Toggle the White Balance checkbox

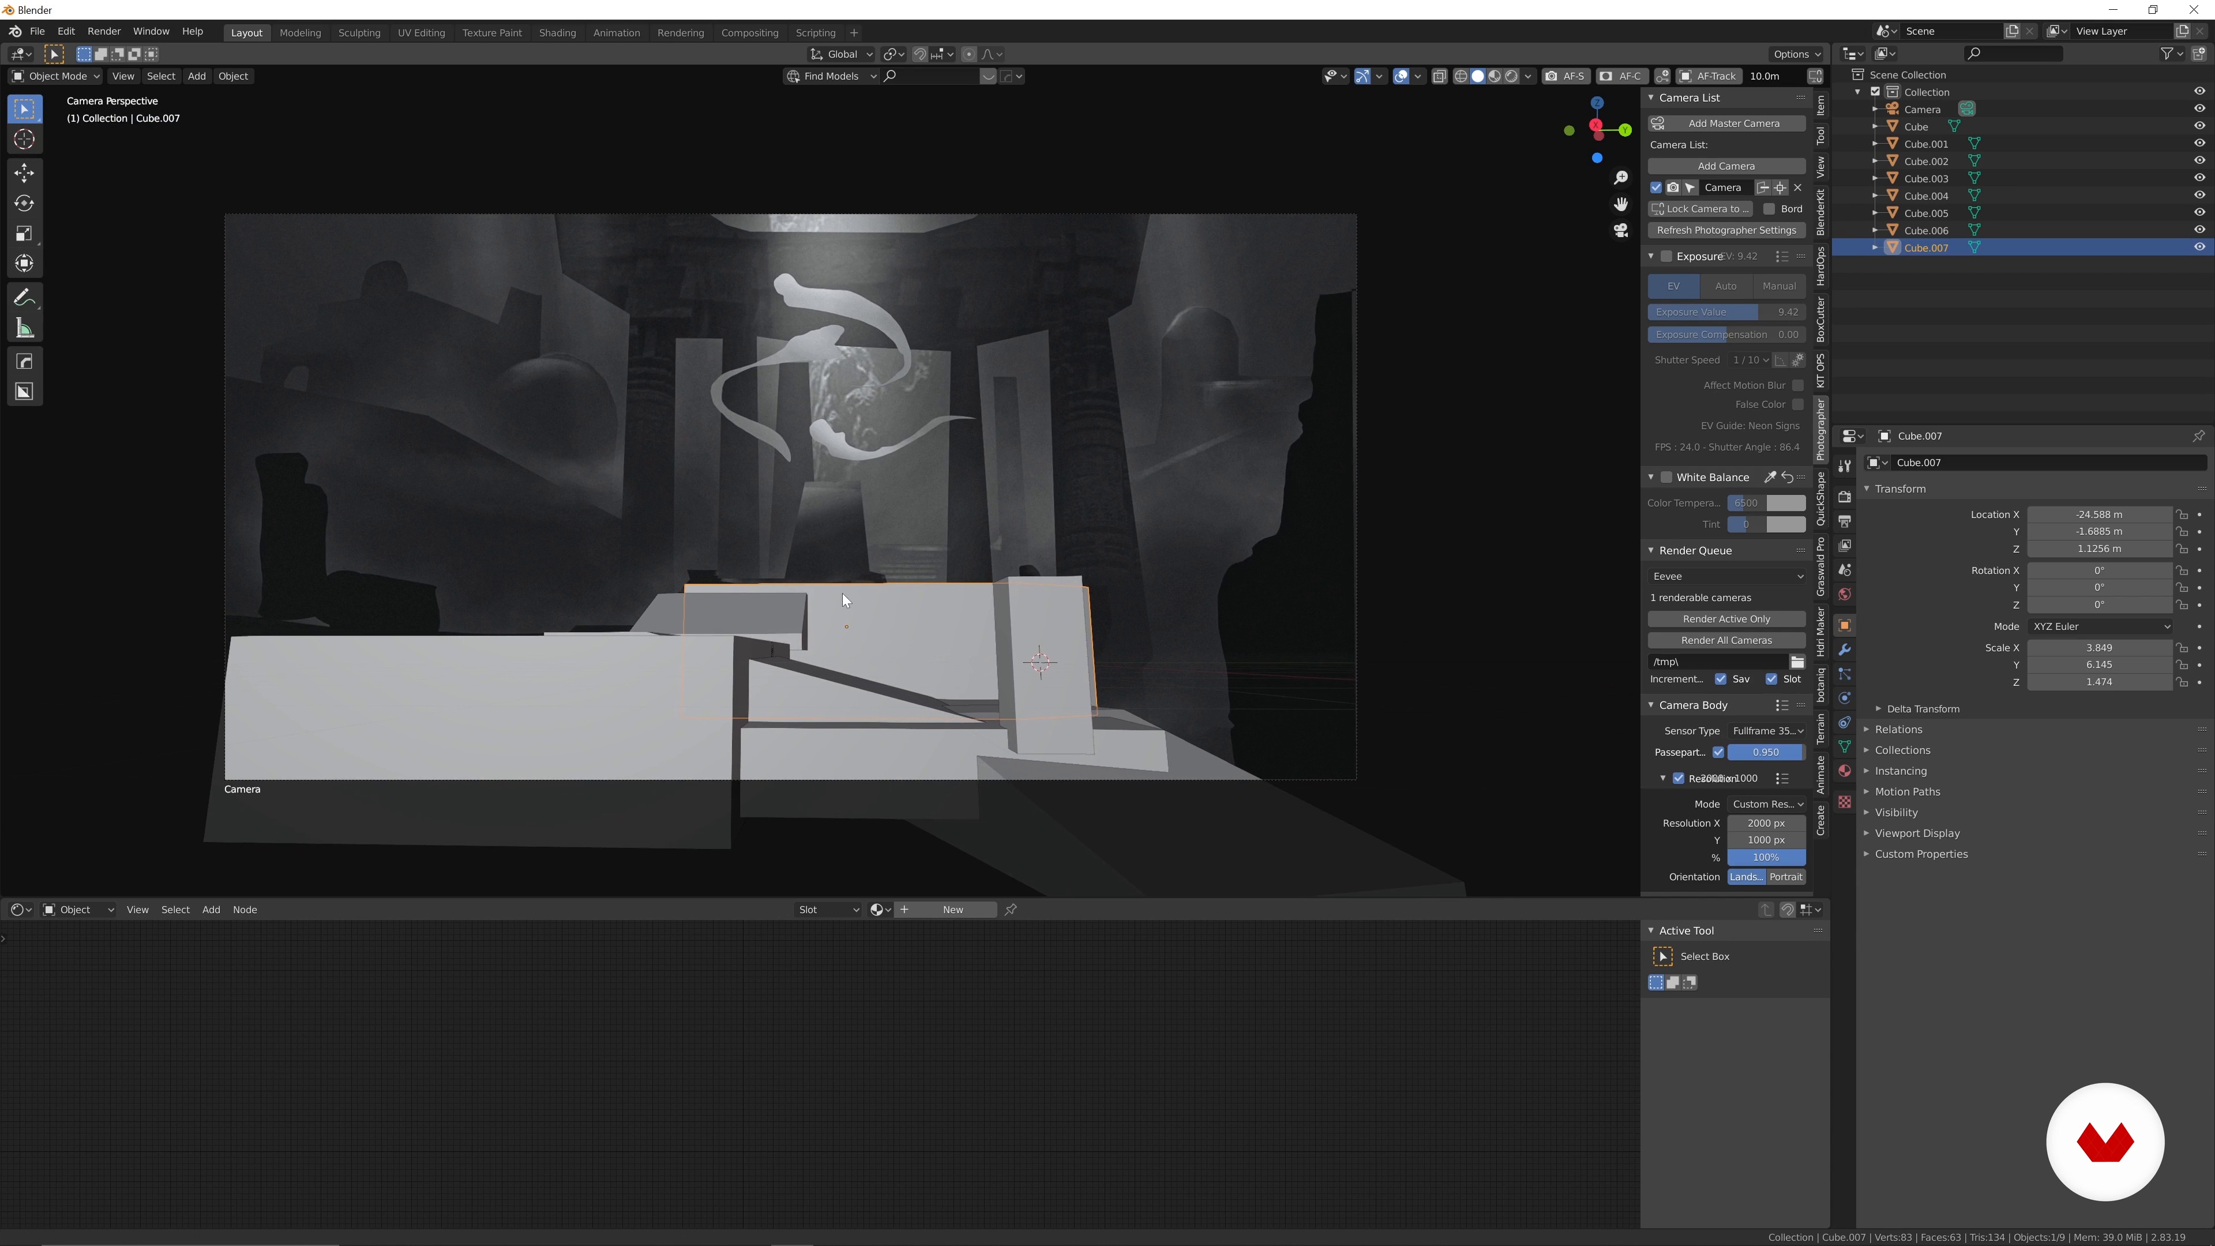[1666, 477]
